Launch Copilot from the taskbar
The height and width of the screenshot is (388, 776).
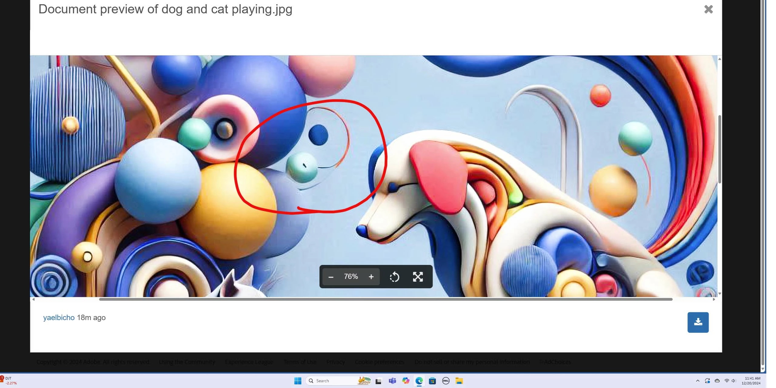406,381
